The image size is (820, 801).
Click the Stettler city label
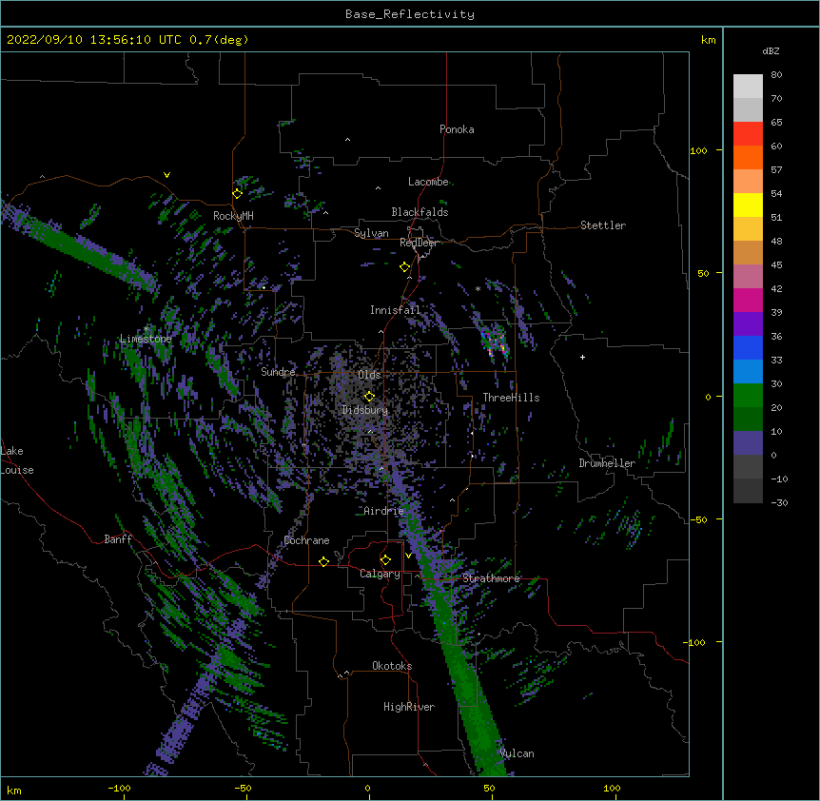[x=603, y=225]
